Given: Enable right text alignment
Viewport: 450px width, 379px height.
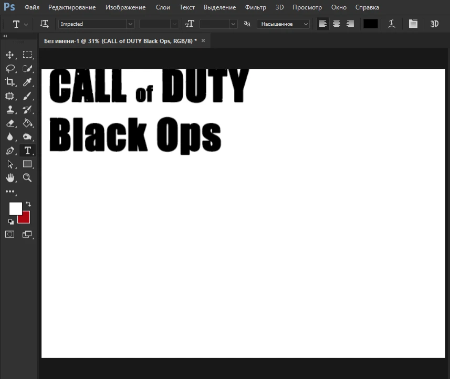Looking at the screenshot, I should [350, 24].
